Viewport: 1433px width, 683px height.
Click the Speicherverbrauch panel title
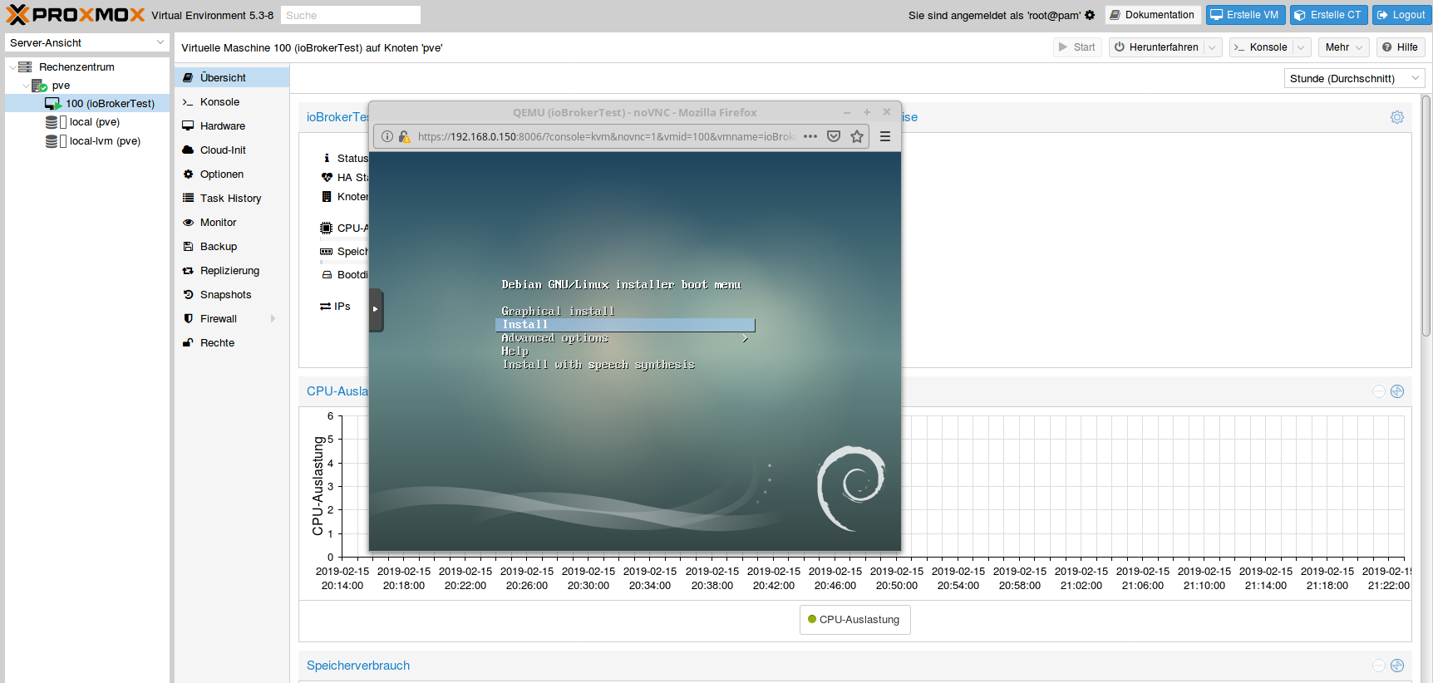click(x=358, y=666)
